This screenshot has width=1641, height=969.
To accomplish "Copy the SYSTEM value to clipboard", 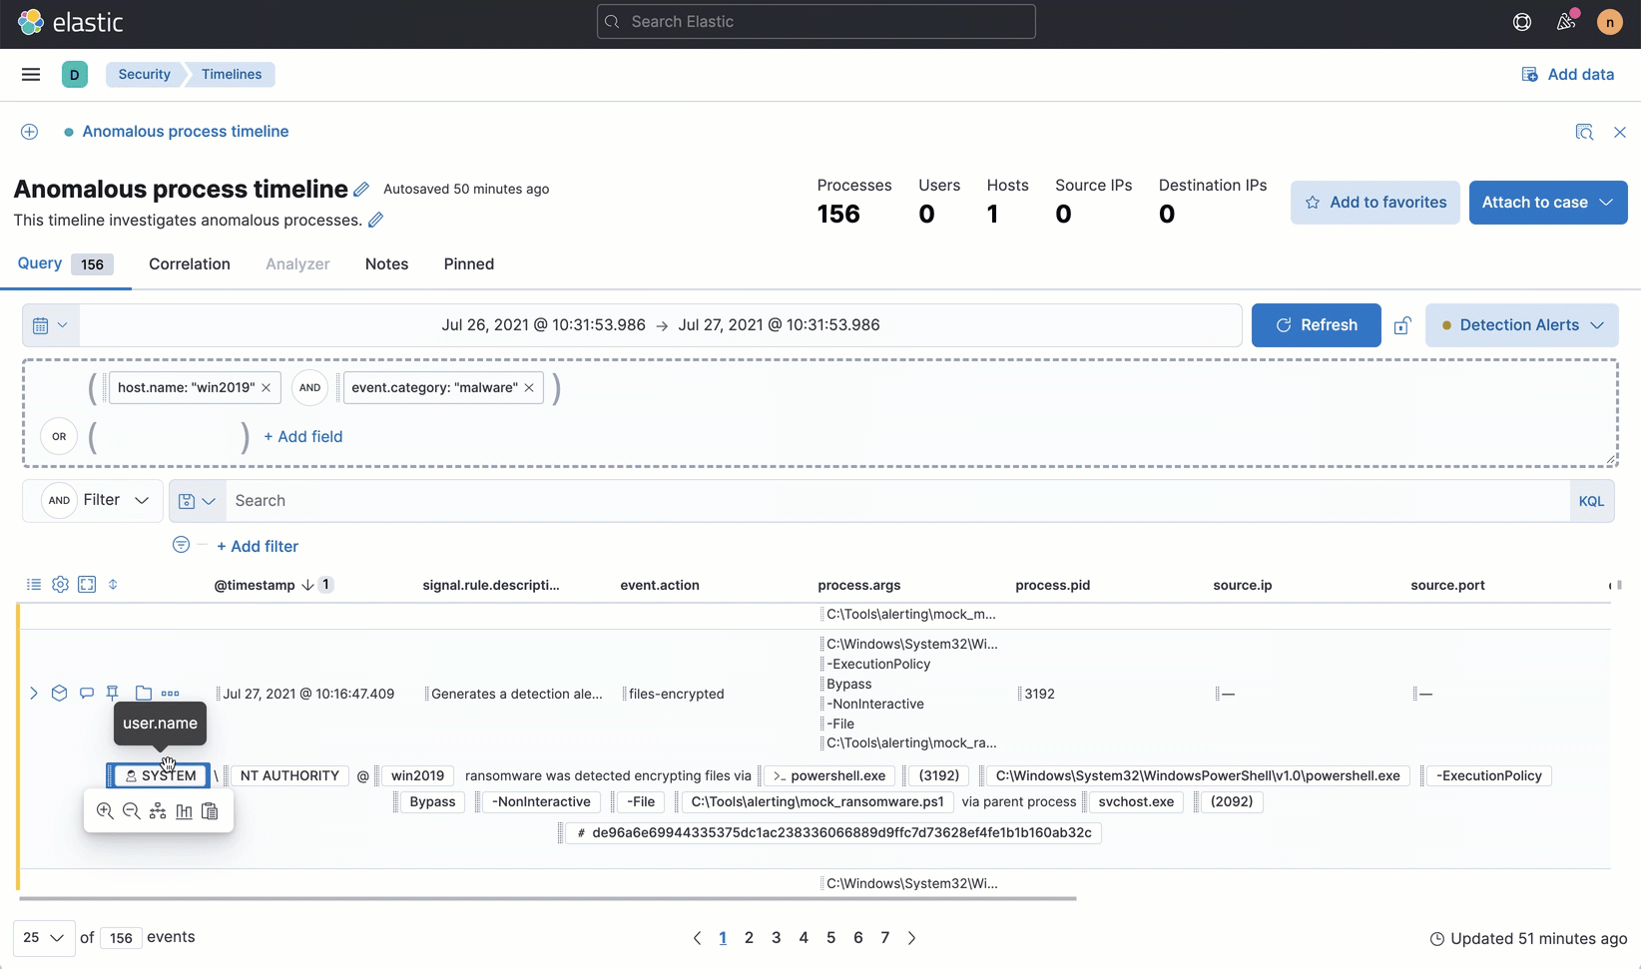I will [210, 811].
